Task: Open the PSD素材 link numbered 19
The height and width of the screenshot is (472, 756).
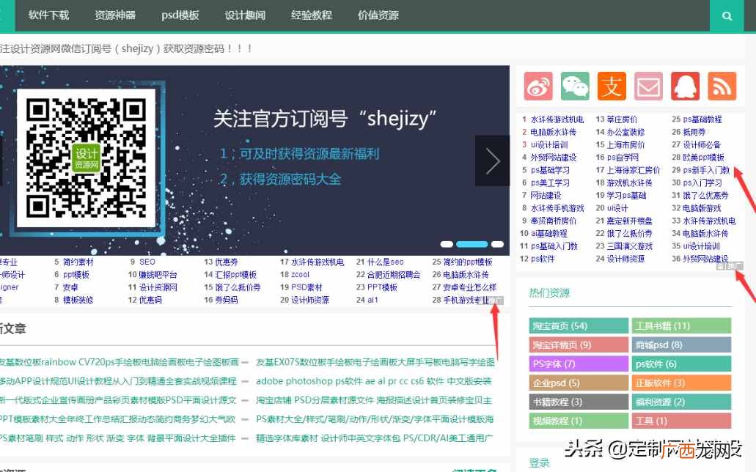Action: click(x=307, y=287)
